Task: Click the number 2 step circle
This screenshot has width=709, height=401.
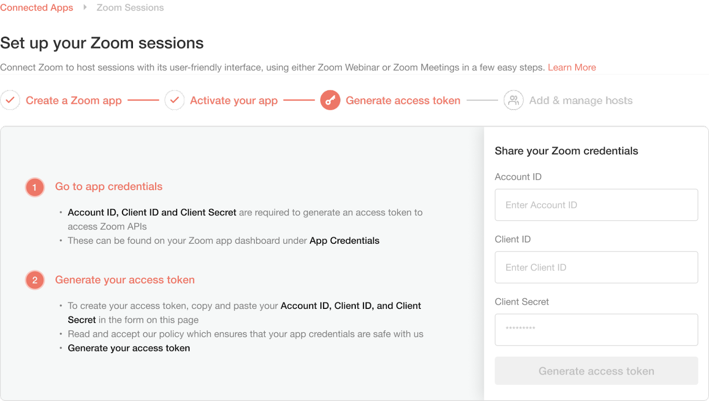Action: pyautogui.click(x=35, y=280)
